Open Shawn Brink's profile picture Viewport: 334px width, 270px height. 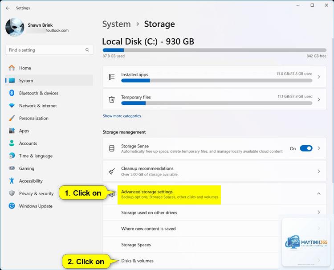tap(15, 27)
